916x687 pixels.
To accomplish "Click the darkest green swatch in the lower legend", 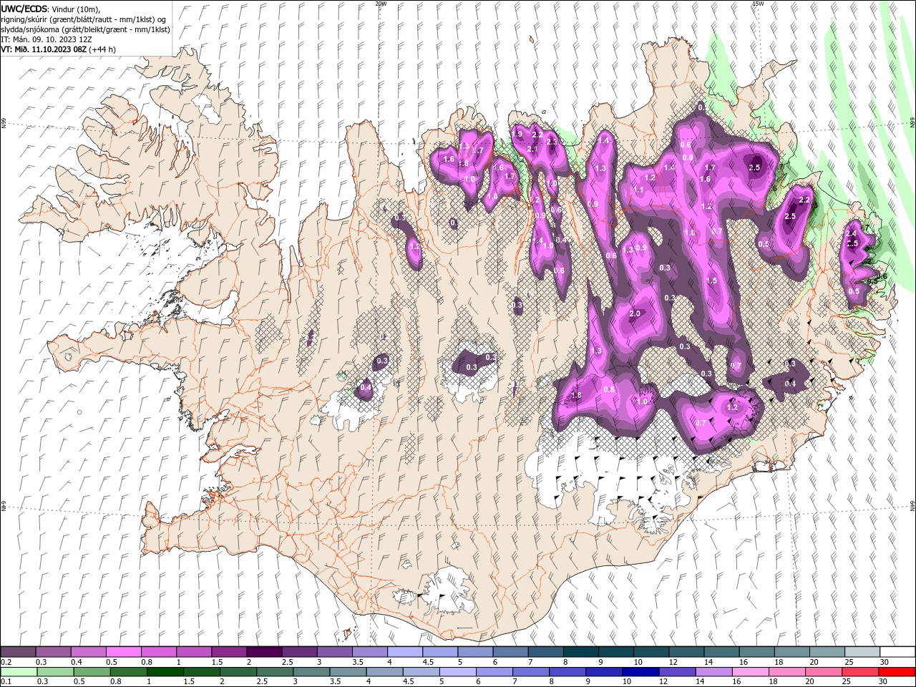I will 163,672.
